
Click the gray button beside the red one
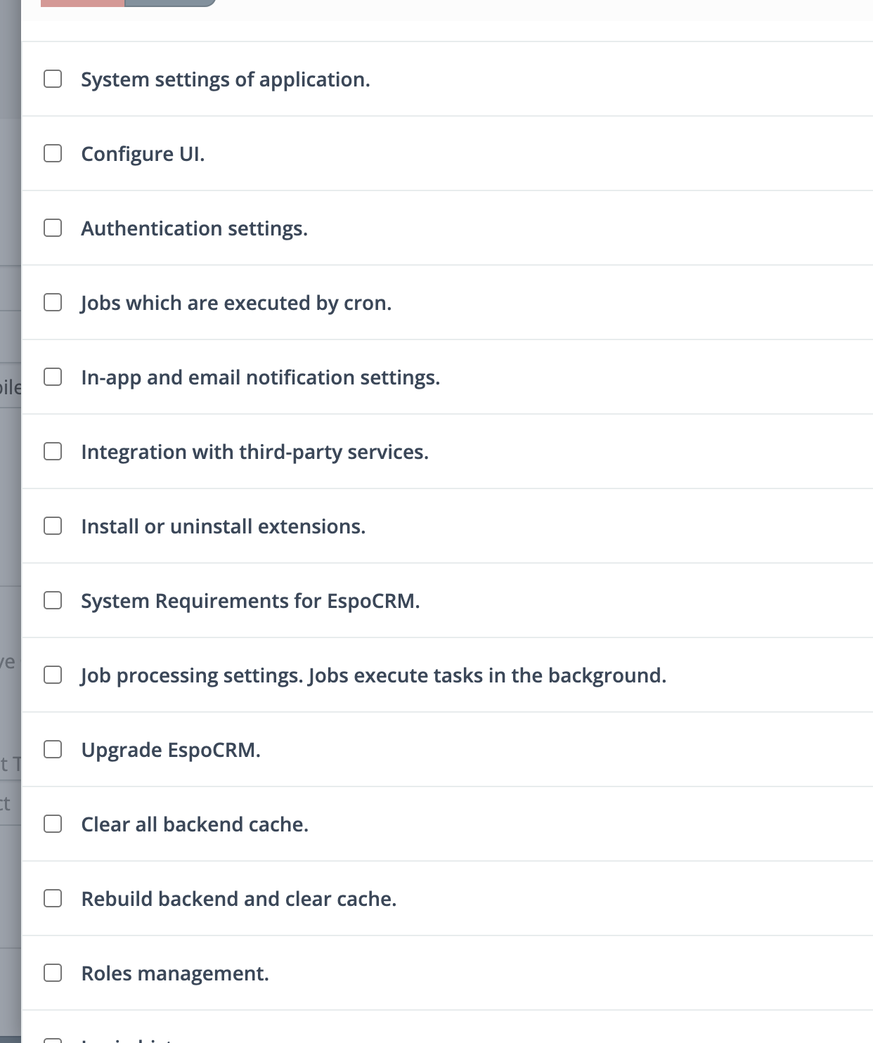point(170,3)
